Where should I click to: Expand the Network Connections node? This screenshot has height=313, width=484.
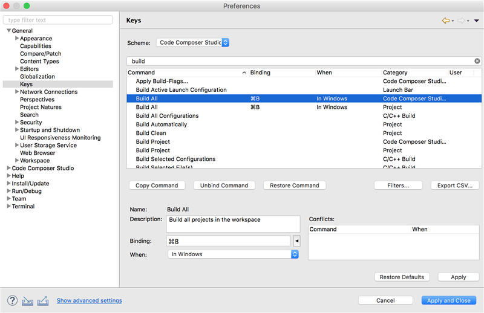click(17, 92)
